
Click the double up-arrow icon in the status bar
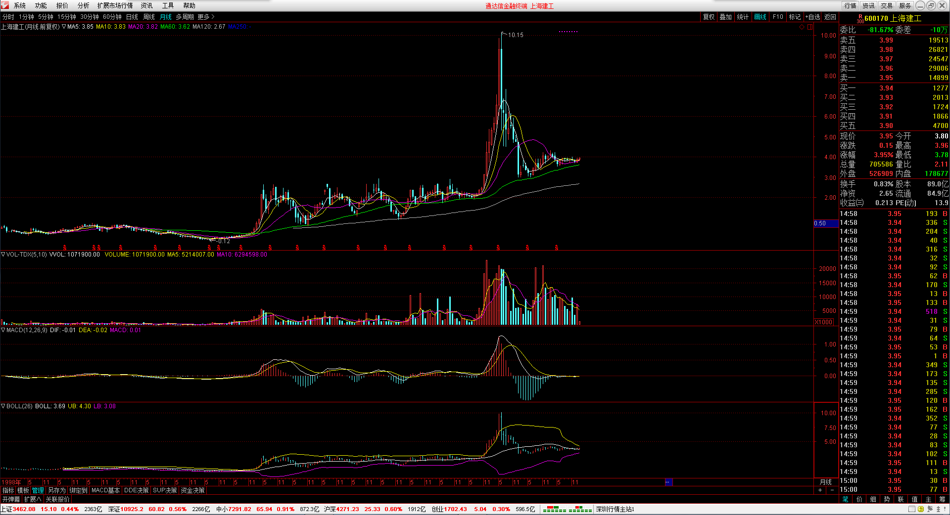938,509
